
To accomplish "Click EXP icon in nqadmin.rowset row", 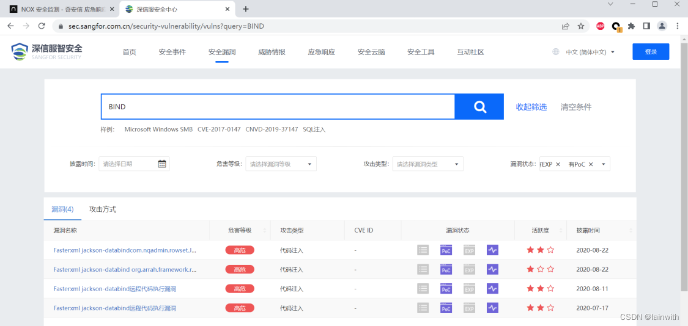I will [x=469, y=250].
